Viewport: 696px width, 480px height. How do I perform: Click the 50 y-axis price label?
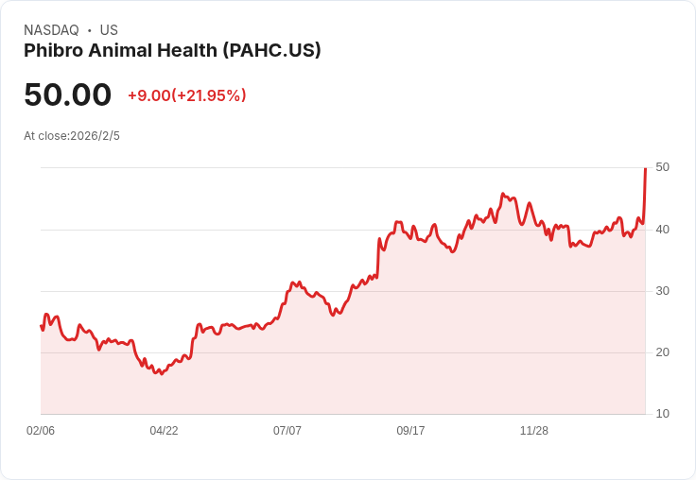662,167
